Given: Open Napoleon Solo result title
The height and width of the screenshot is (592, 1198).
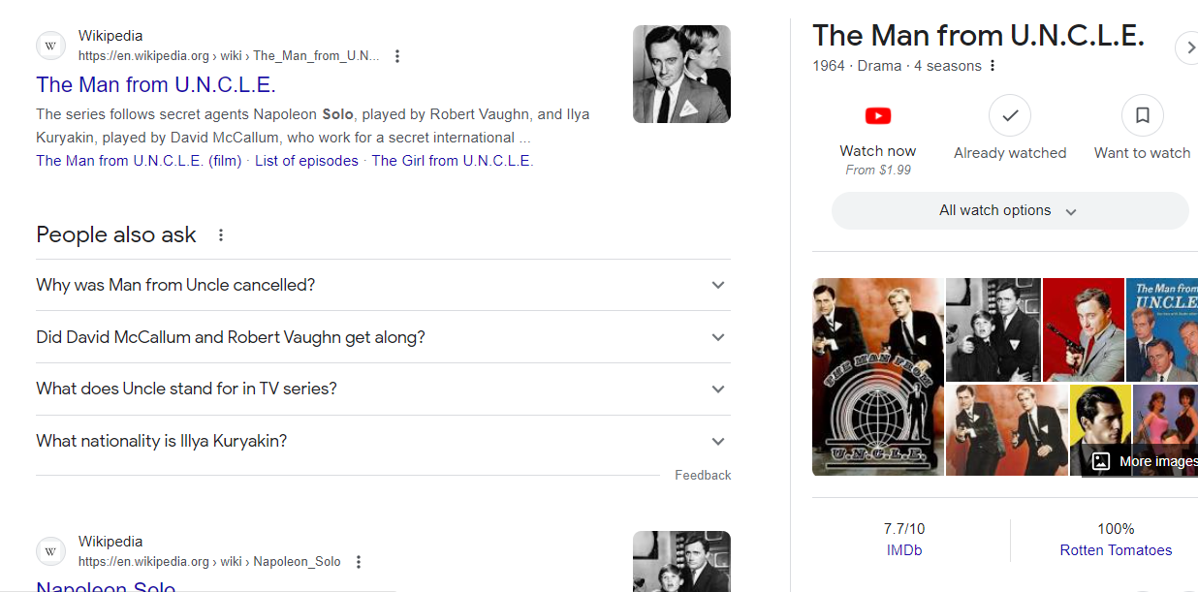Looking at the screenshot, I should click(x=106, y=586).
